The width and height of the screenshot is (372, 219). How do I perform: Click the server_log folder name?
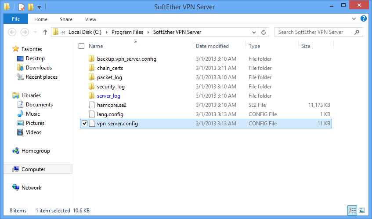(x=108, y=96)
